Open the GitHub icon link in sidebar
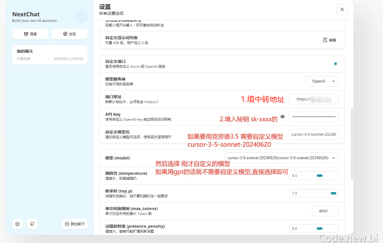383x243 pixels. [x=32, y=224]
